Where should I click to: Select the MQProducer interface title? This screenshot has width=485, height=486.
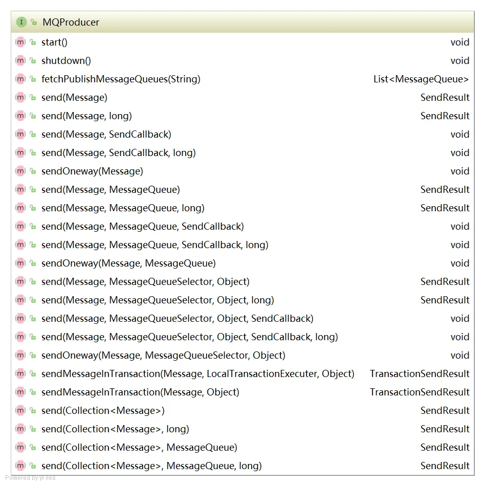click(71, 23)
